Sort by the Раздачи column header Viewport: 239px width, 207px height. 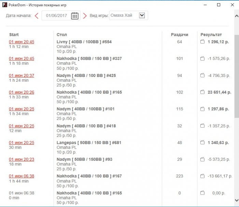coord(179,35)
